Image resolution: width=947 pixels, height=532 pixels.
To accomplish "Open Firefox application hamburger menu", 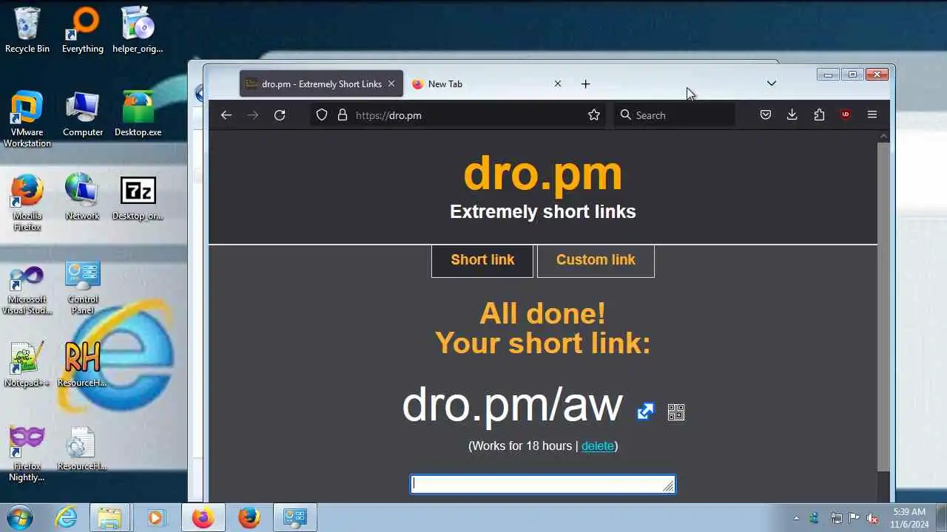I will click(x=872, y=115).
